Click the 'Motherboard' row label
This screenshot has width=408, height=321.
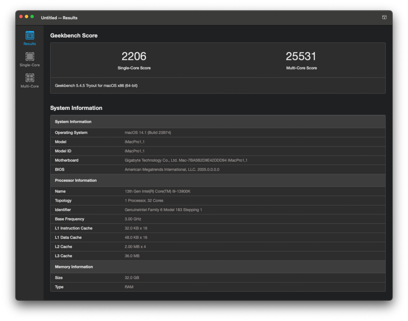coord(67,160)
